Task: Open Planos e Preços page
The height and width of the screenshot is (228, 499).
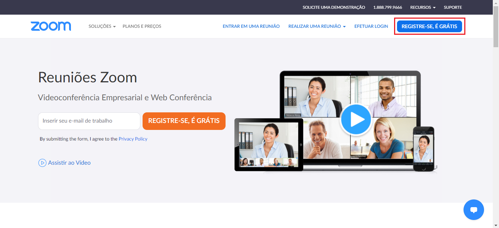Action: click(x=142, y=26)
